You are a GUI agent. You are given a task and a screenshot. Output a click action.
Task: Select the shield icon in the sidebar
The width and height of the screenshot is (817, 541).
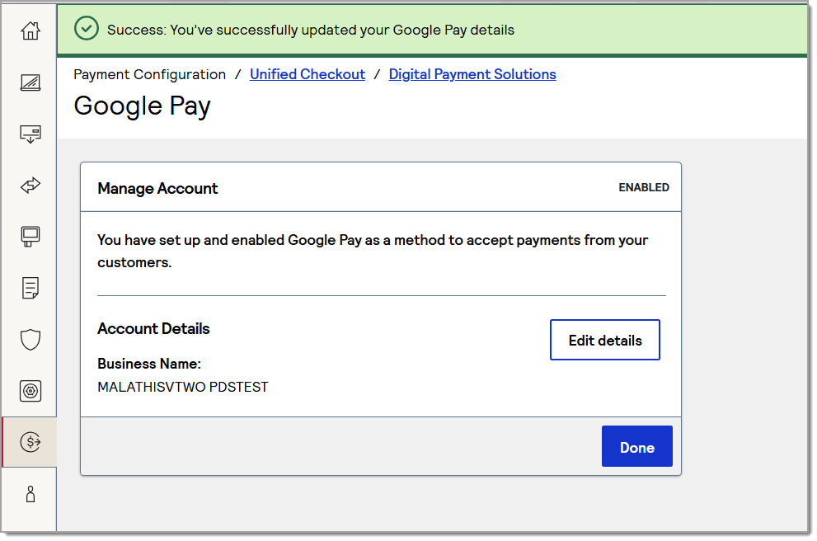[x=31, y=339]
